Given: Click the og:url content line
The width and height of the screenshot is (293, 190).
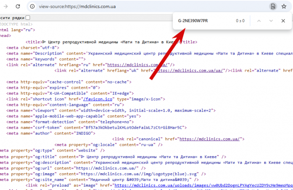Looking at the screenshot, I should (x=73, y=168).
